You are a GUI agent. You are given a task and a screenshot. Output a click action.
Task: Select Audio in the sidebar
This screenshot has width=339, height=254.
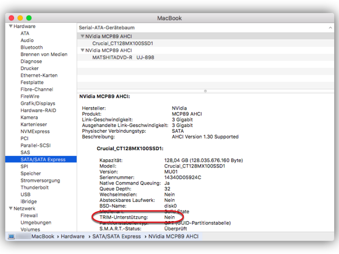tap(27, 41)
